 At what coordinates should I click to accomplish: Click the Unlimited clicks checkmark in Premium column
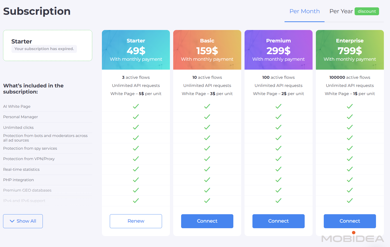(x=278, y=127)
